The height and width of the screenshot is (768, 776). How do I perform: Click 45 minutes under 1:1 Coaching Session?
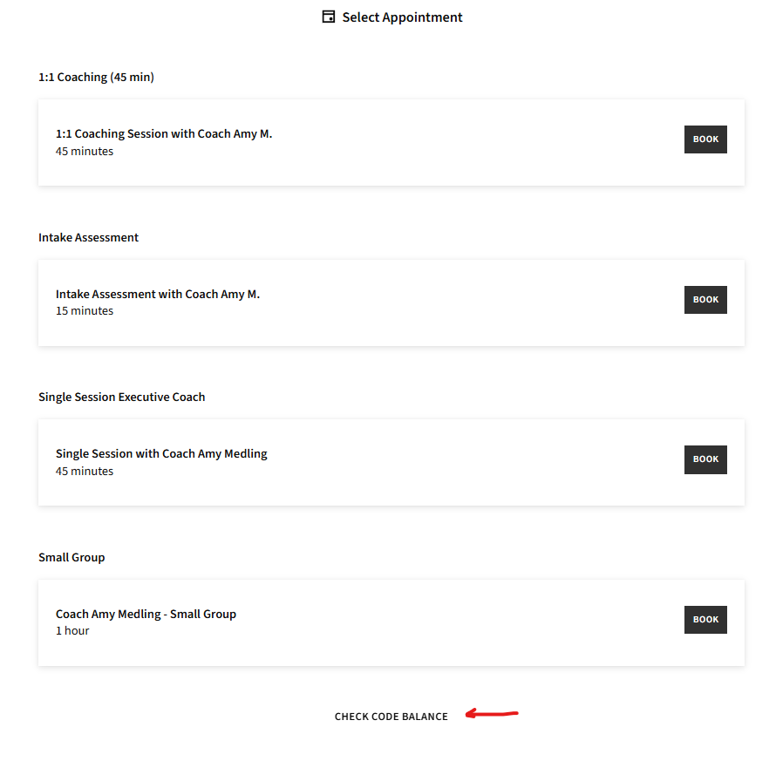click(x=85, y=151)
